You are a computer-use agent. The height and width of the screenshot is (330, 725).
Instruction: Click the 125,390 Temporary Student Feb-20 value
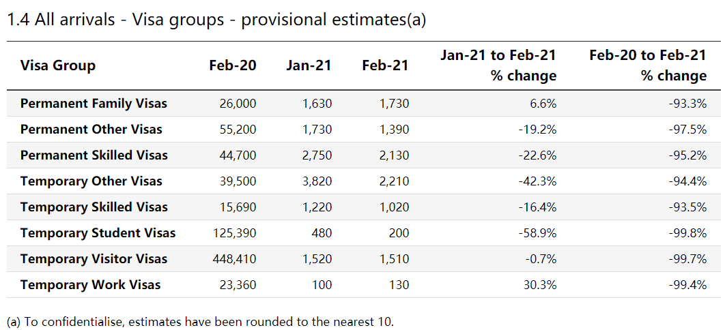234,233
